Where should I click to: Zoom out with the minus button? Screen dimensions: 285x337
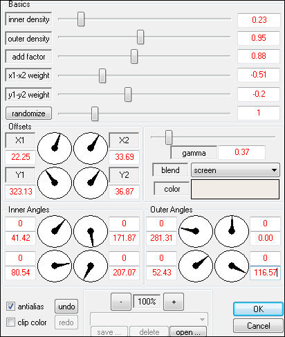point(121,302)
